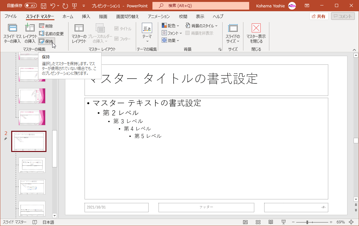Open the ファイル menu
Viewport: 359px width, 226px height.
click(11, 16)
